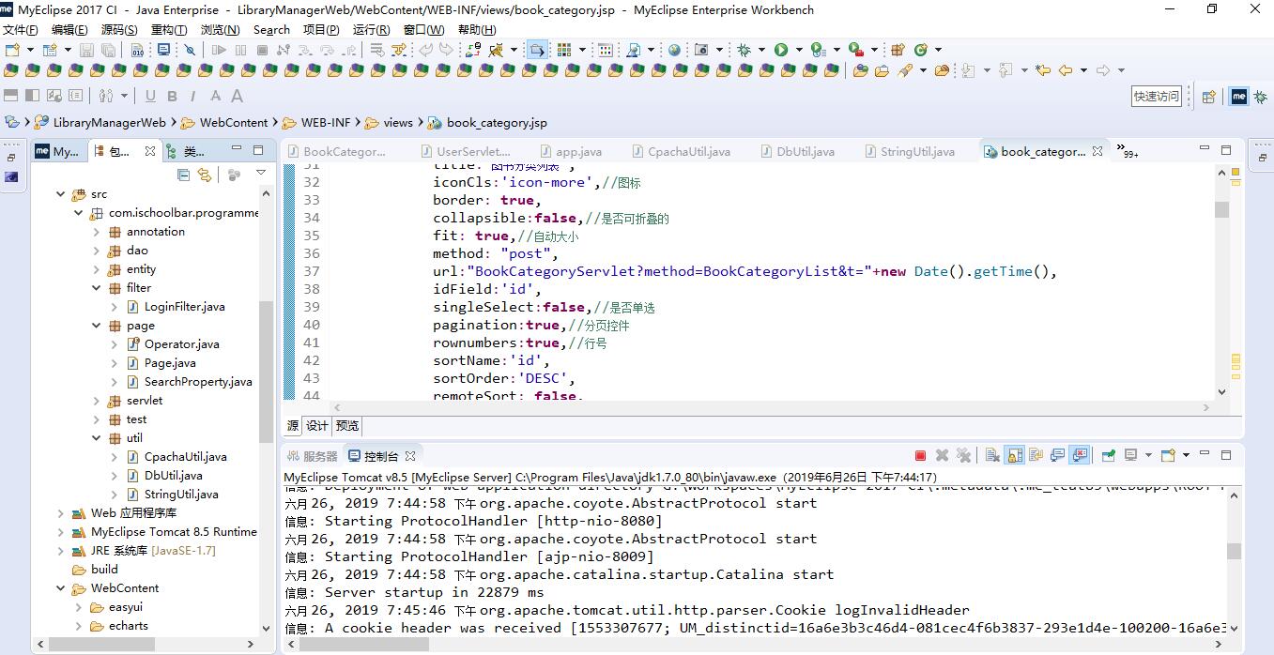The width and height of the screenshot is (1274, 655).
Task: Toggle the Scroll Lock button in console
Action: (x=1015, y=456)
